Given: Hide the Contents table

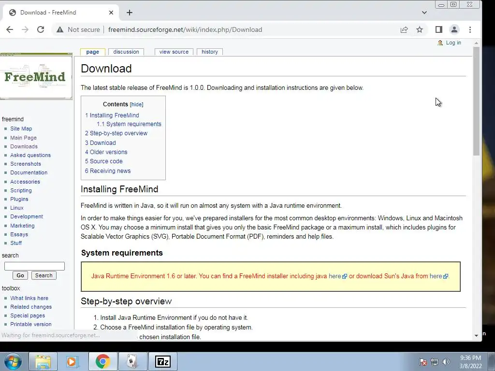Looking at the screenshot, I should [136, 104].
